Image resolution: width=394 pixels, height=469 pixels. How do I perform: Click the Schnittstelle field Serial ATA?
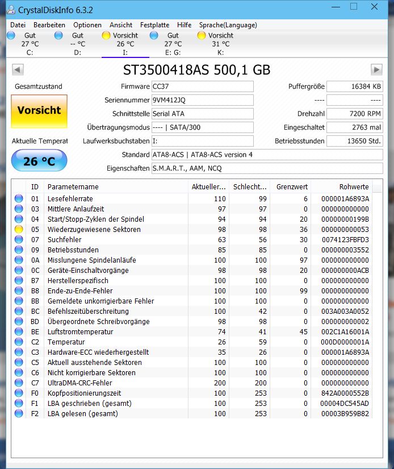coord(203,114)
